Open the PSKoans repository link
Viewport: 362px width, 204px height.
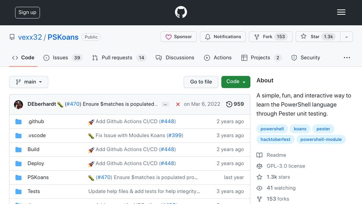click(x=63, y=37)
